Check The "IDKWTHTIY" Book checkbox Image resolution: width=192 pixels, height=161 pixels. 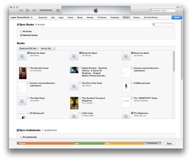(132, 98)
